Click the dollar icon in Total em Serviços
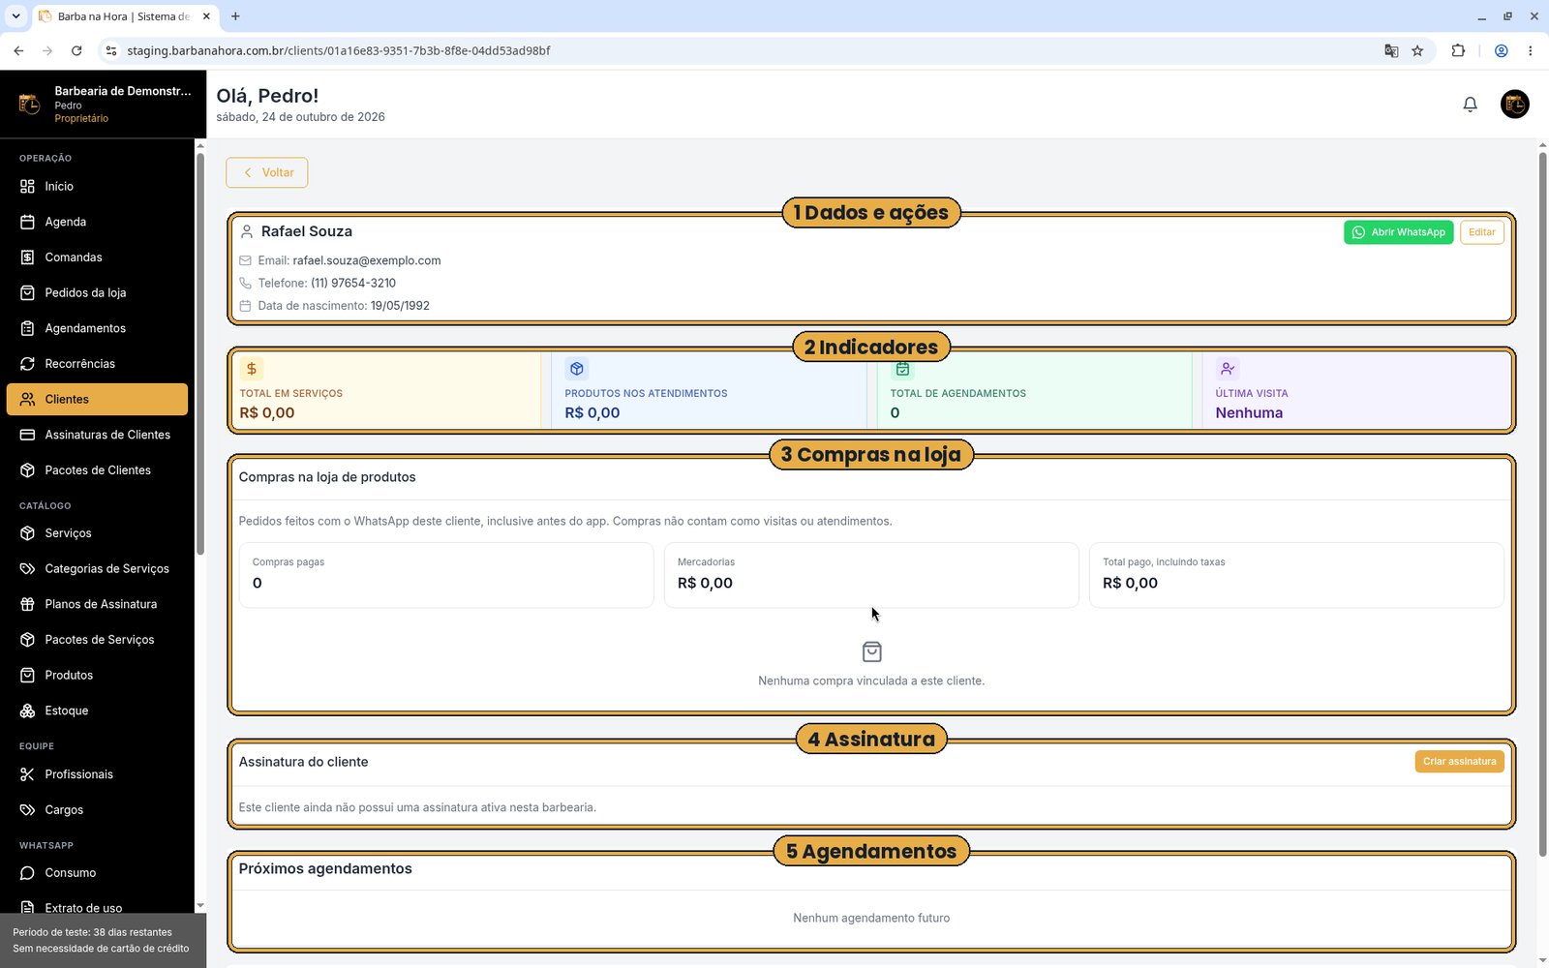1549x968 pixels. tap(252, 369)
